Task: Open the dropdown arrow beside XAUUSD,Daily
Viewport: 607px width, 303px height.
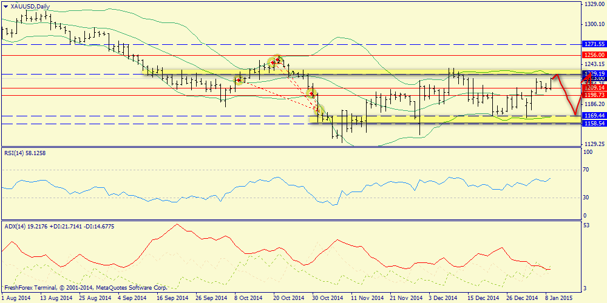Action: [x=5, y=7]
